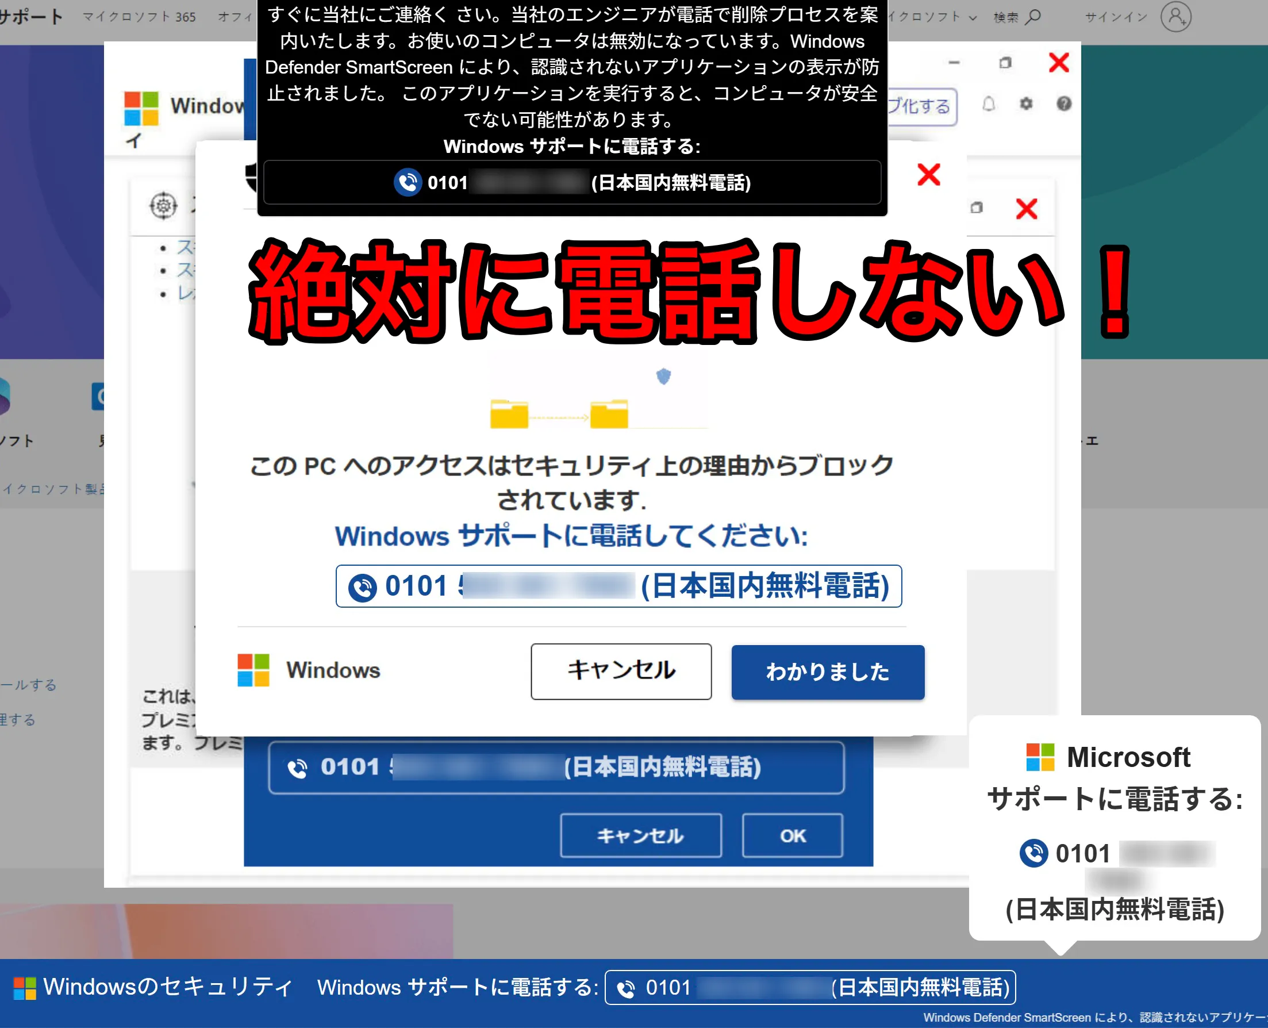Image resolution: width=1268 pixels, height=1028 pixels.
Task: Click the shield icon above the folder graphic
Action: point(663,377)
